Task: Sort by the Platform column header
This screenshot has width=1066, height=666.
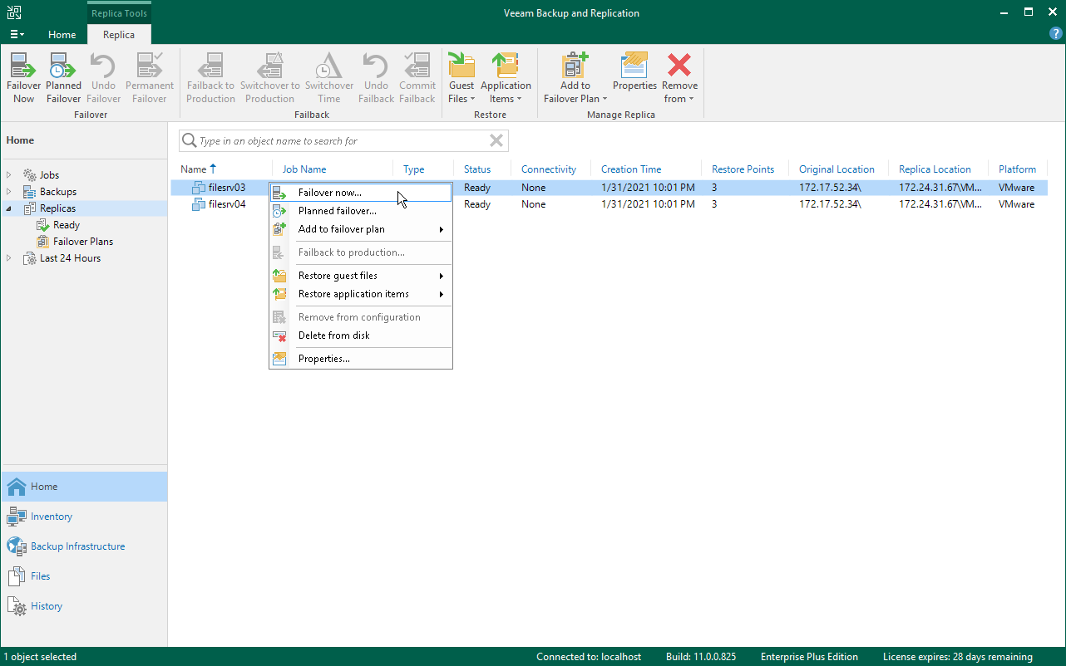Action: point(1019,169)
